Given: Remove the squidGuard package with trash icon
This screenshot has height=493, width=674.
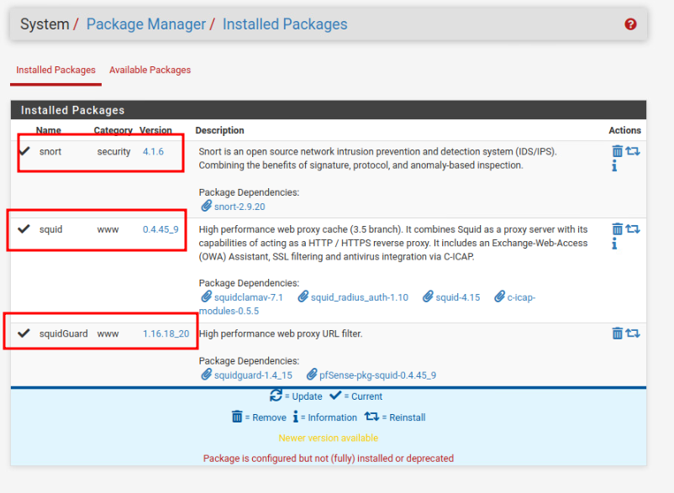Looking at the screenshot, I should (x=617, y=333).
